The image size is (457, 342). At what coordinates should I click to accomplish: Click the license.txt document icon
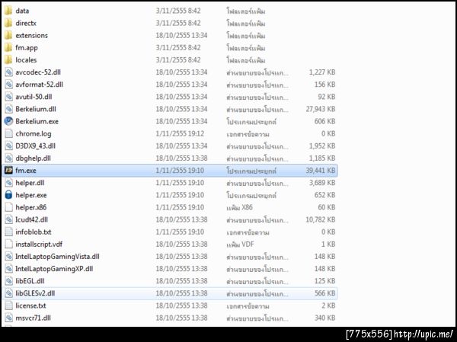[x=8, y=305]
